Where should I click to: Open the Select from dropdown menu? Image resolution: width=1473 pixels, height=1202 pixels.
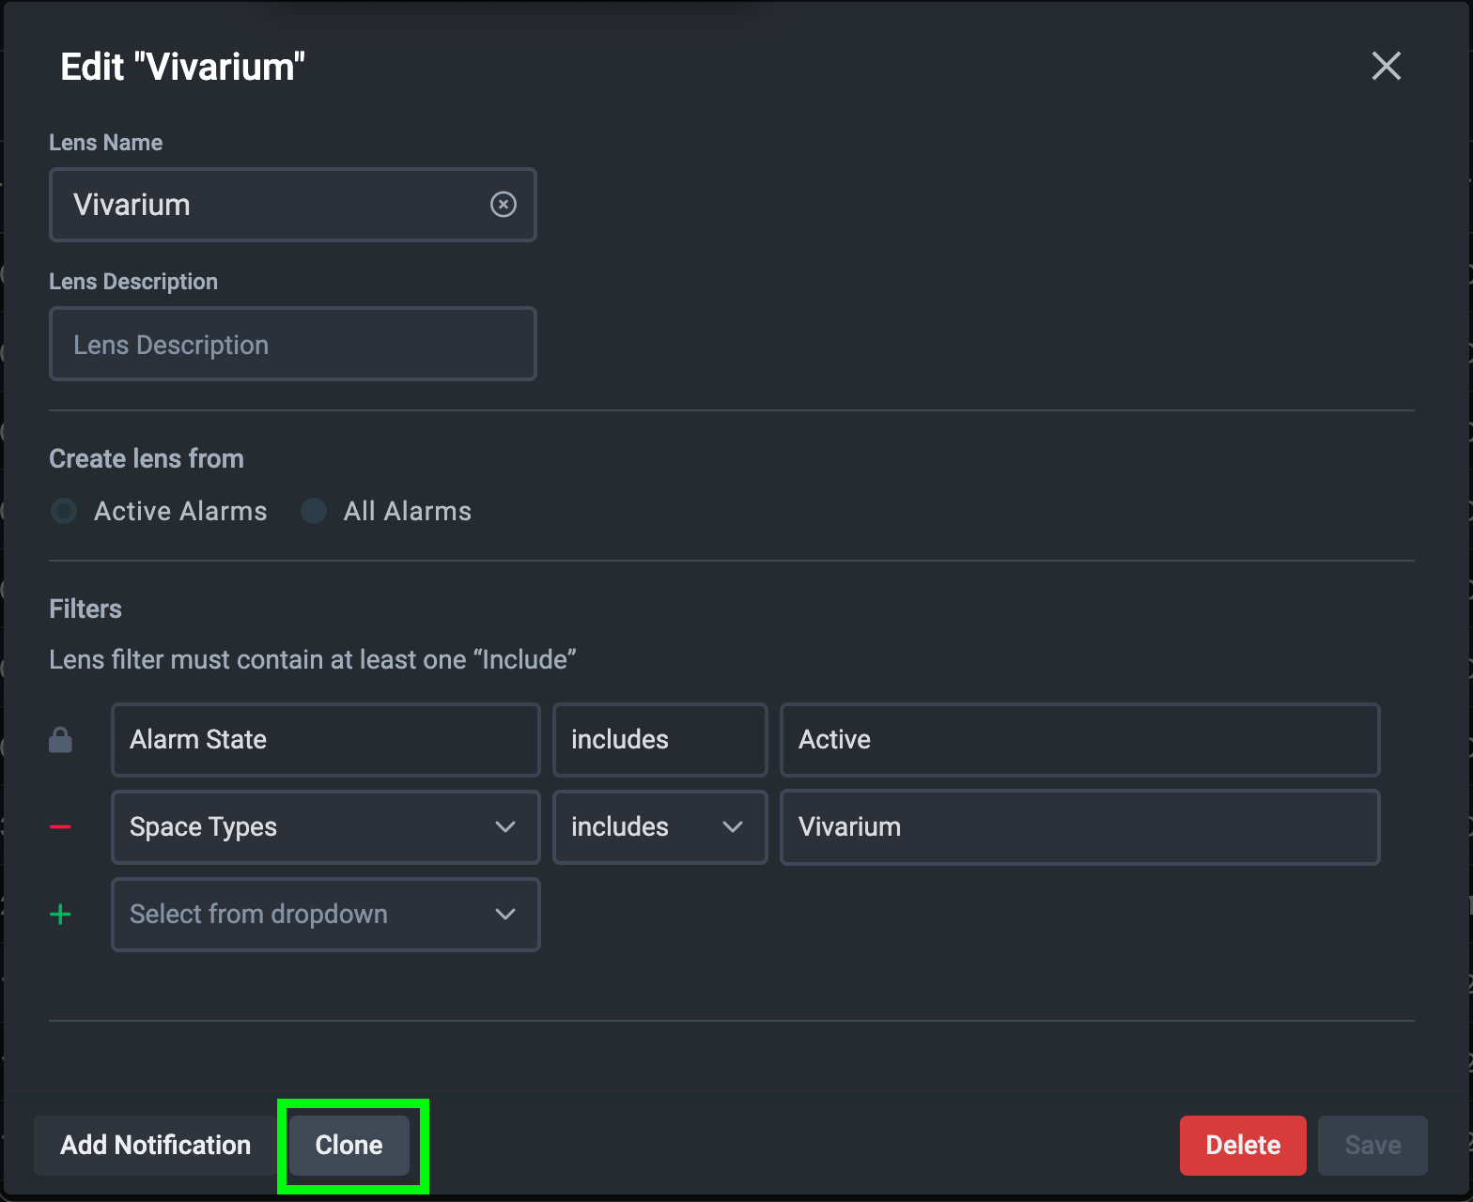click(325, 915)
